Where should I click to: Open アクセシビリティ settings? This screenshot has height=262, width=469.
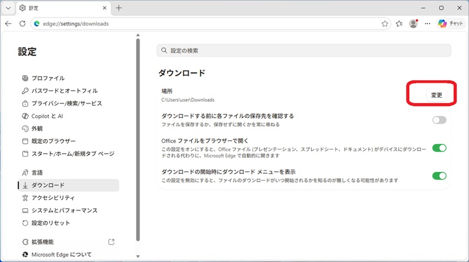69,198
